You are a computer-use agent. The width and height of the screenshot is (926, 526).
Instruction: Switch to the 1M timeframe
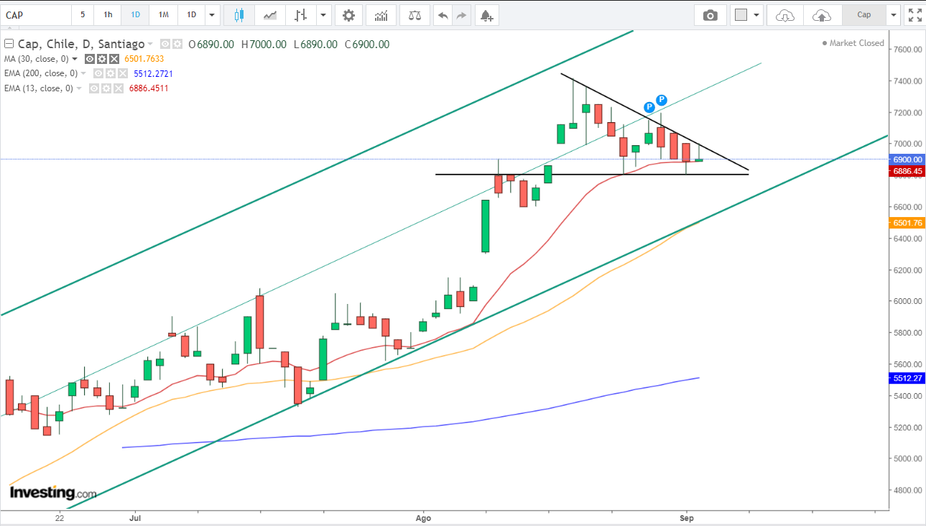coord(163,14)
